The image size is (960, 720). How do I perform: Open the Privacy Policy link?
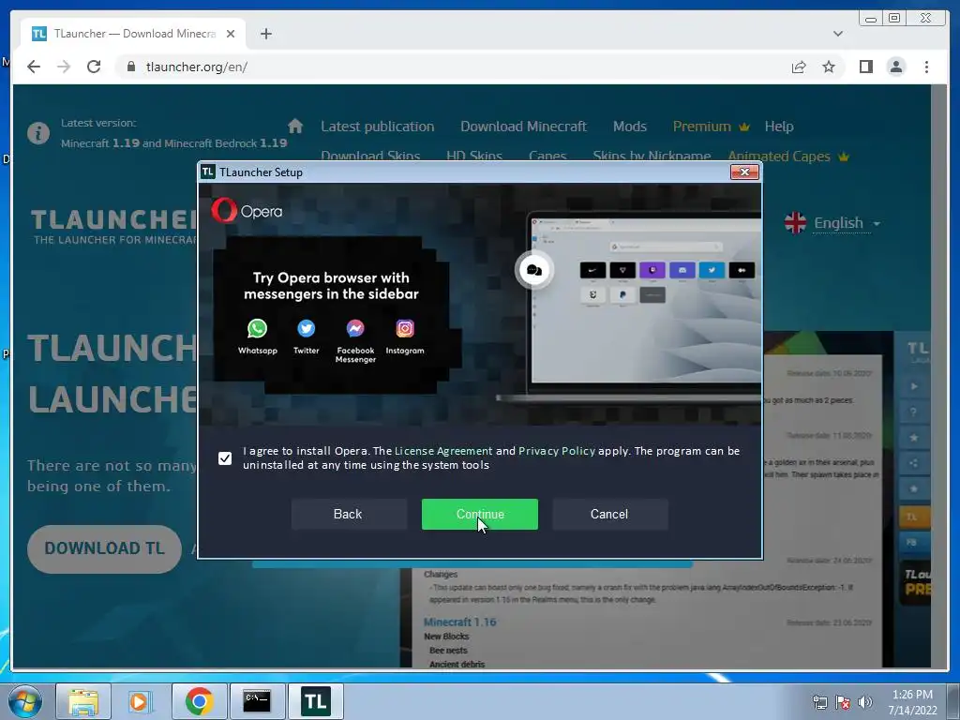point(557,451)
